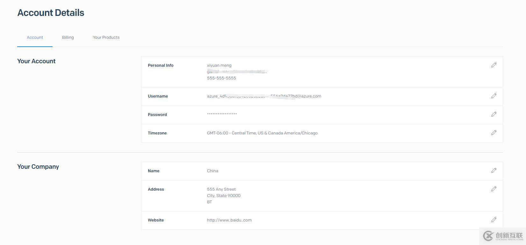Change Timezone using its pencil icon
The height and width of the screenshot is (245, 526).
[494, 133]
